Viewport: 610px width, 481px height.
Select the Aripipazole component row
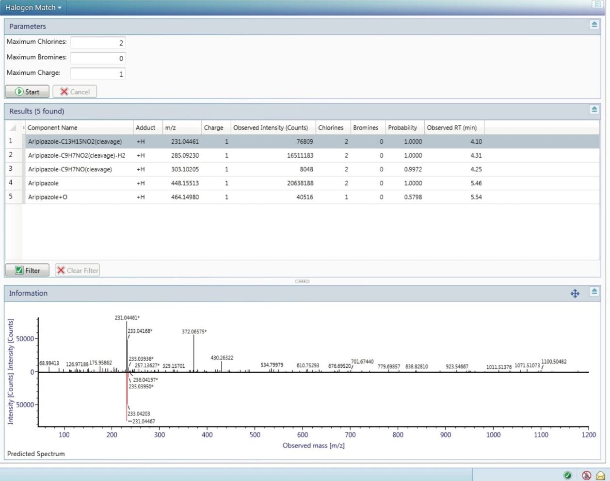click(302, 183)
